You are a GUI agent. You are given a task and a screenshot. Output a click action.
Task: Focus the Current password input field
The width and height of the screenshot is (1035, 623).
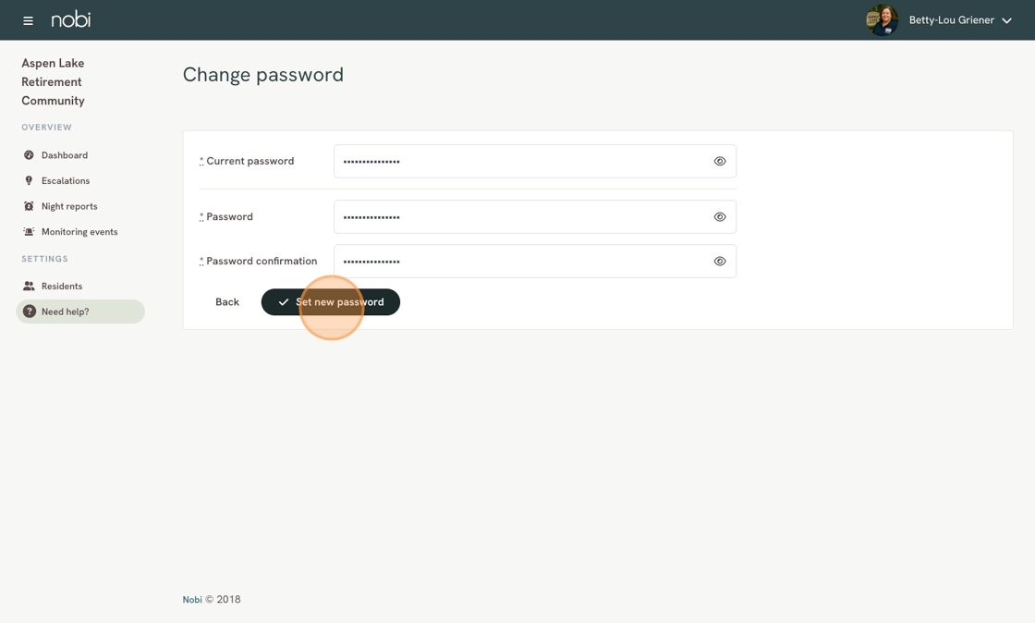535,161
